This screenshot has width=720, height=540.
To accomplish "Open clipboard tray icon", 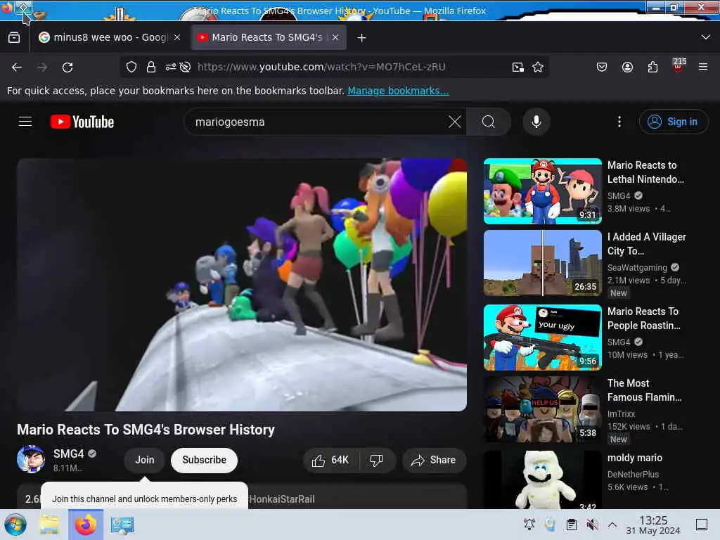I will 571,525.
